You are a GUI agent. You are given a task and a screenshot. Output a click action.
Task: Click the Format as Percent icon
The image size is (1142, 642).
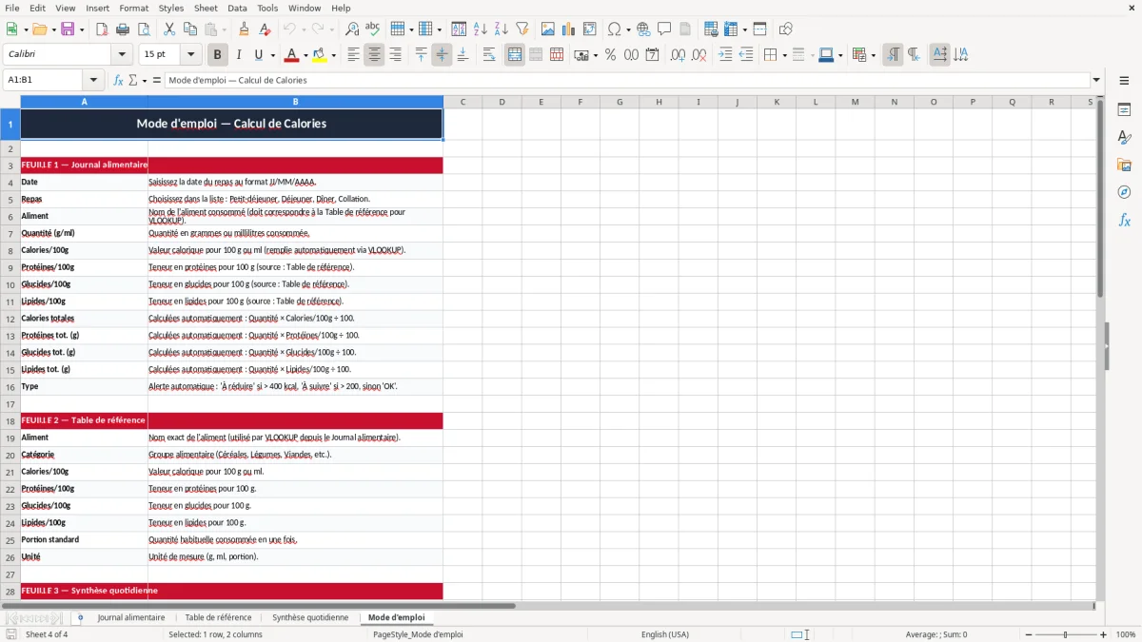(x=610, y=55)
